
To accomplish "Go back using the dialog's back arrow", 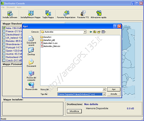I will point(91,32).
